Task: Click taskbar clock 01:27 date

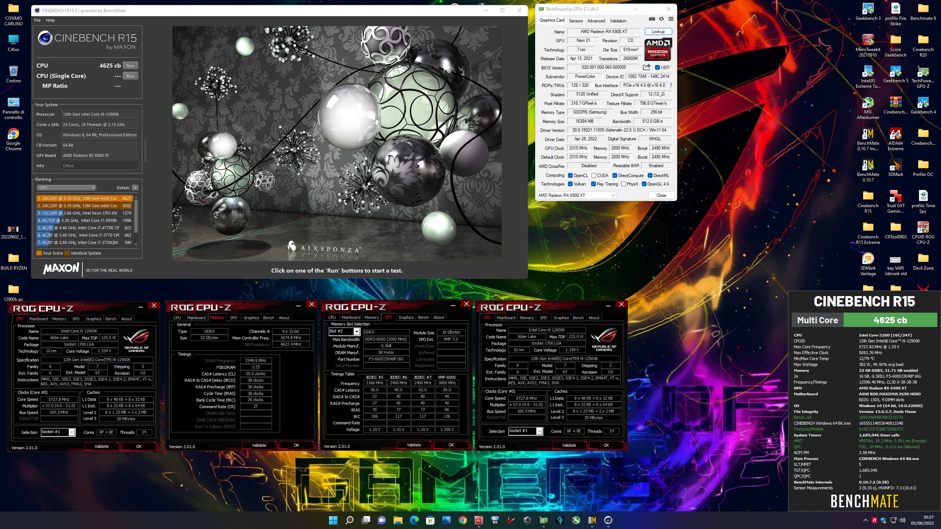Action: coord(922,520)
